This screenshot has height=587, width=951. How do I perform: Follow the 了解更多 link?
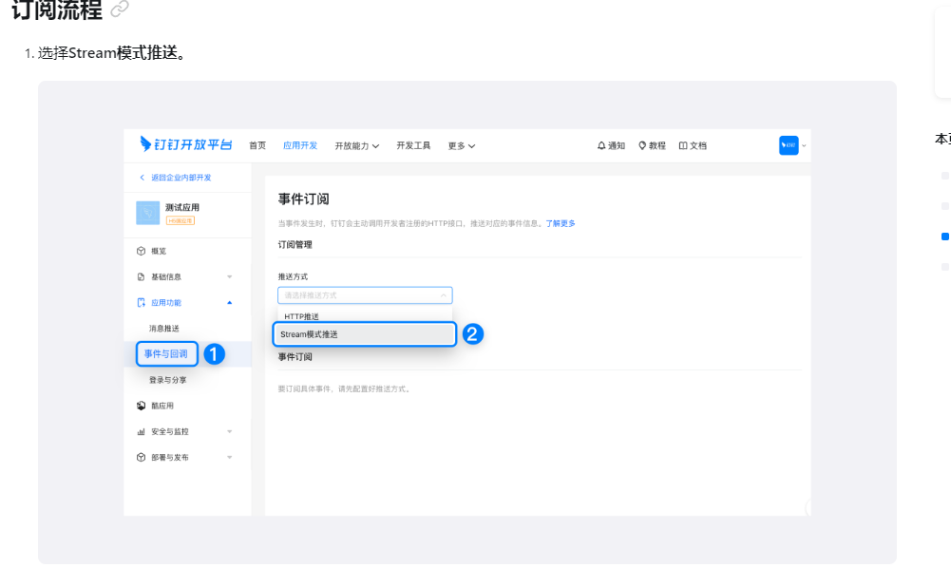[561, 224]
